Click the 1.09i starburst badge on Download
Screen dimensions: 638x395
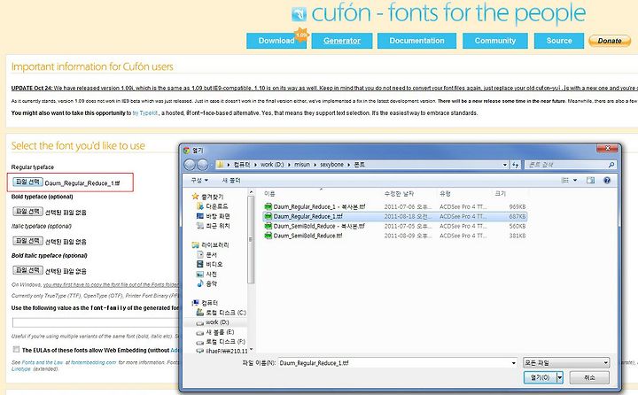tap(301, 35)
